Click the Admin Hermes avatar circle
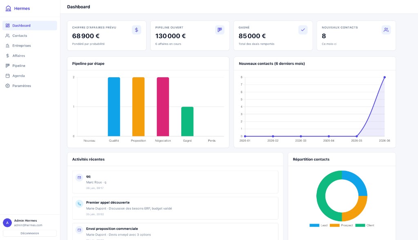Image resolution: width=418 pixels, height=240 pixels. click(7, 223)
